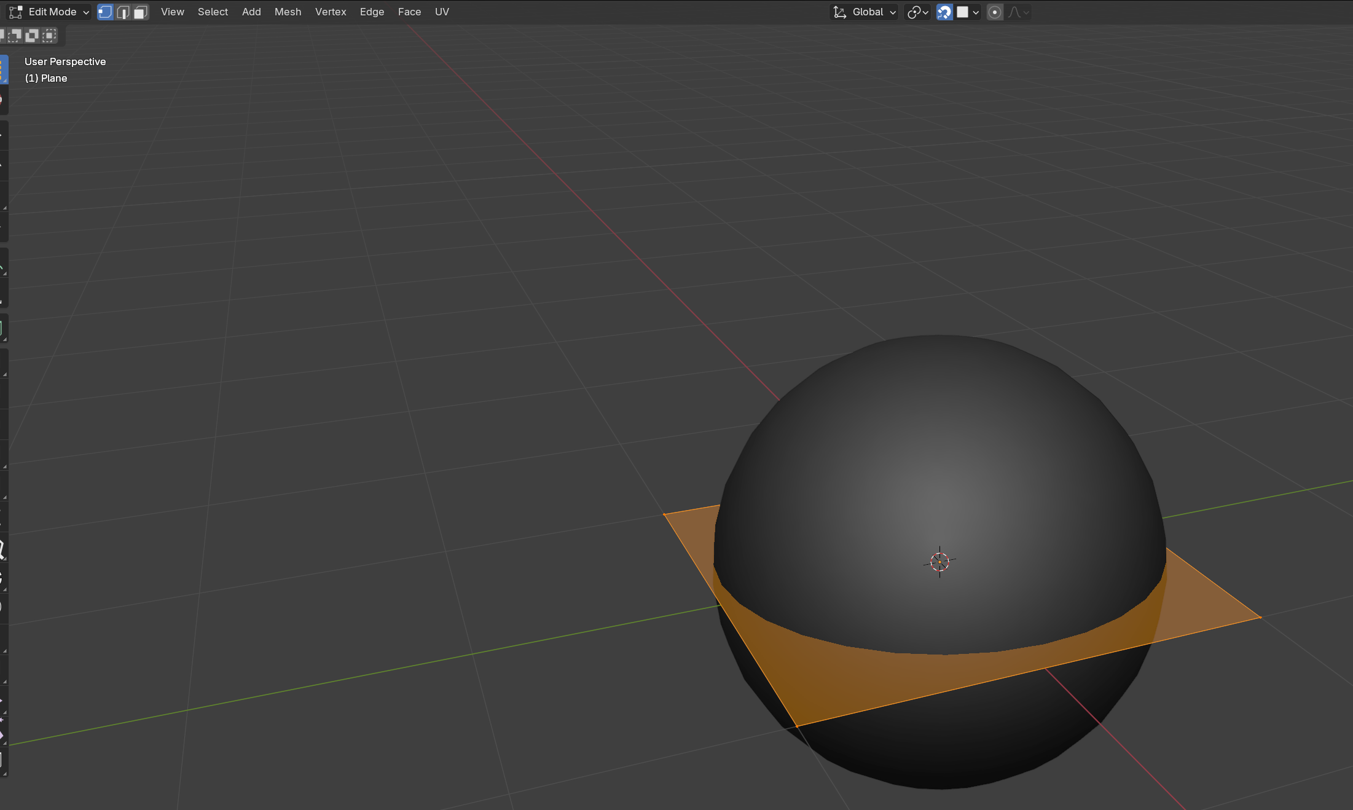Select the plane's rightmost corner vertex
Screen dimensions: 1353x810
[x=1260, y=617]
